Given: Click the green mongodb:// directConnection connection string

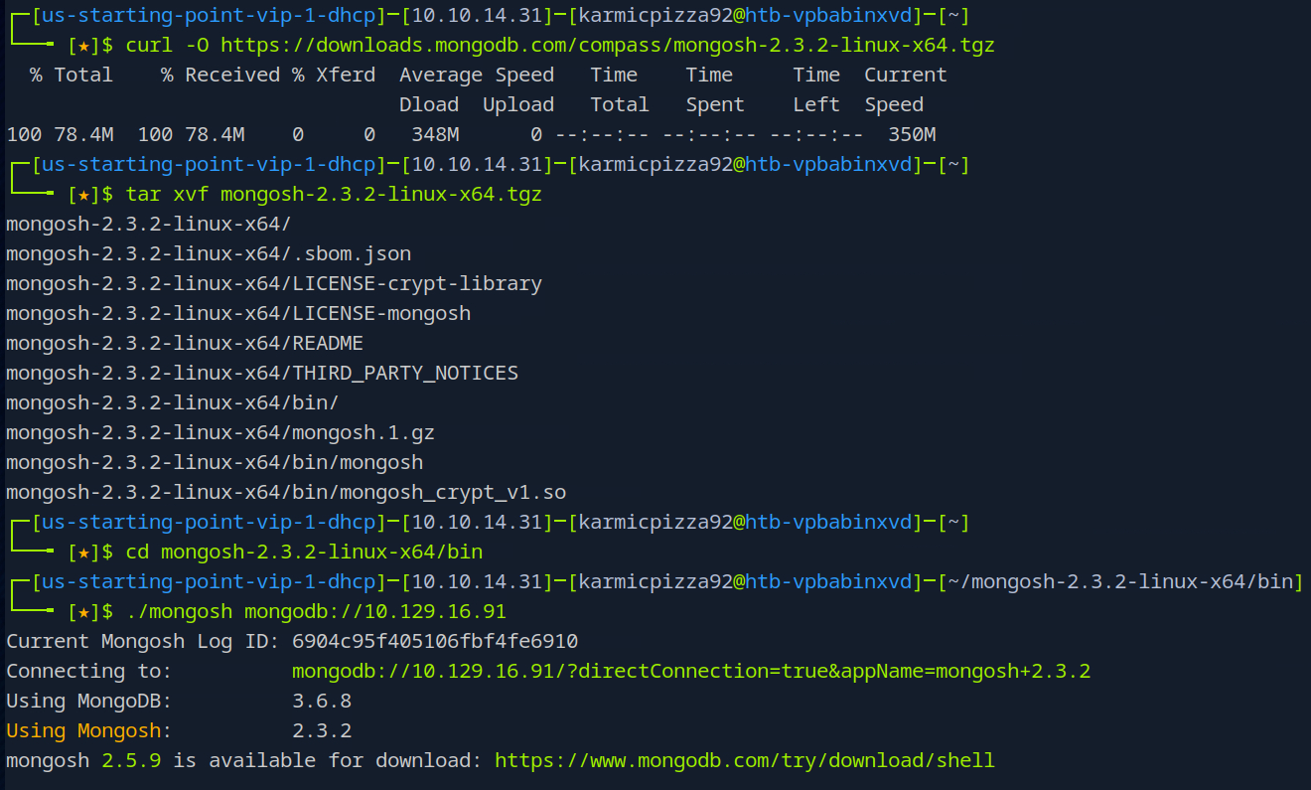Looking at the screenshot, I should (x=690, y=672).
